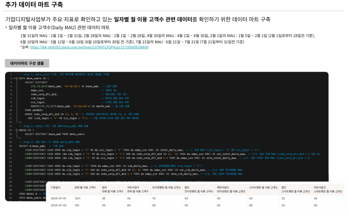Click SELECT d.base_ymd on line 19
This screenshot has width=348, height=217.
(x=32, y=146)
